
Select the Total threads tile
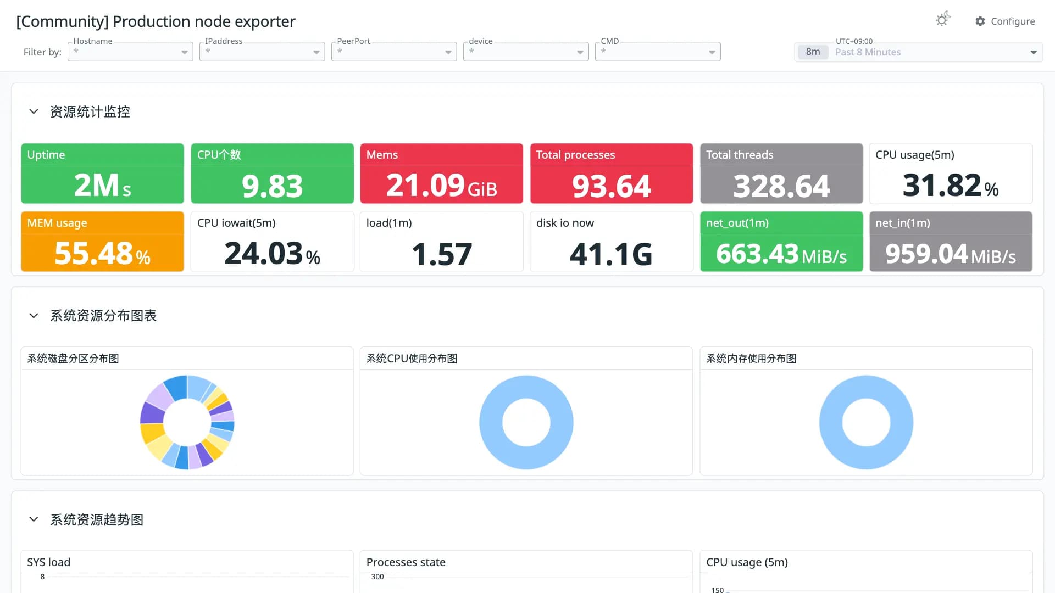(781, 174)
